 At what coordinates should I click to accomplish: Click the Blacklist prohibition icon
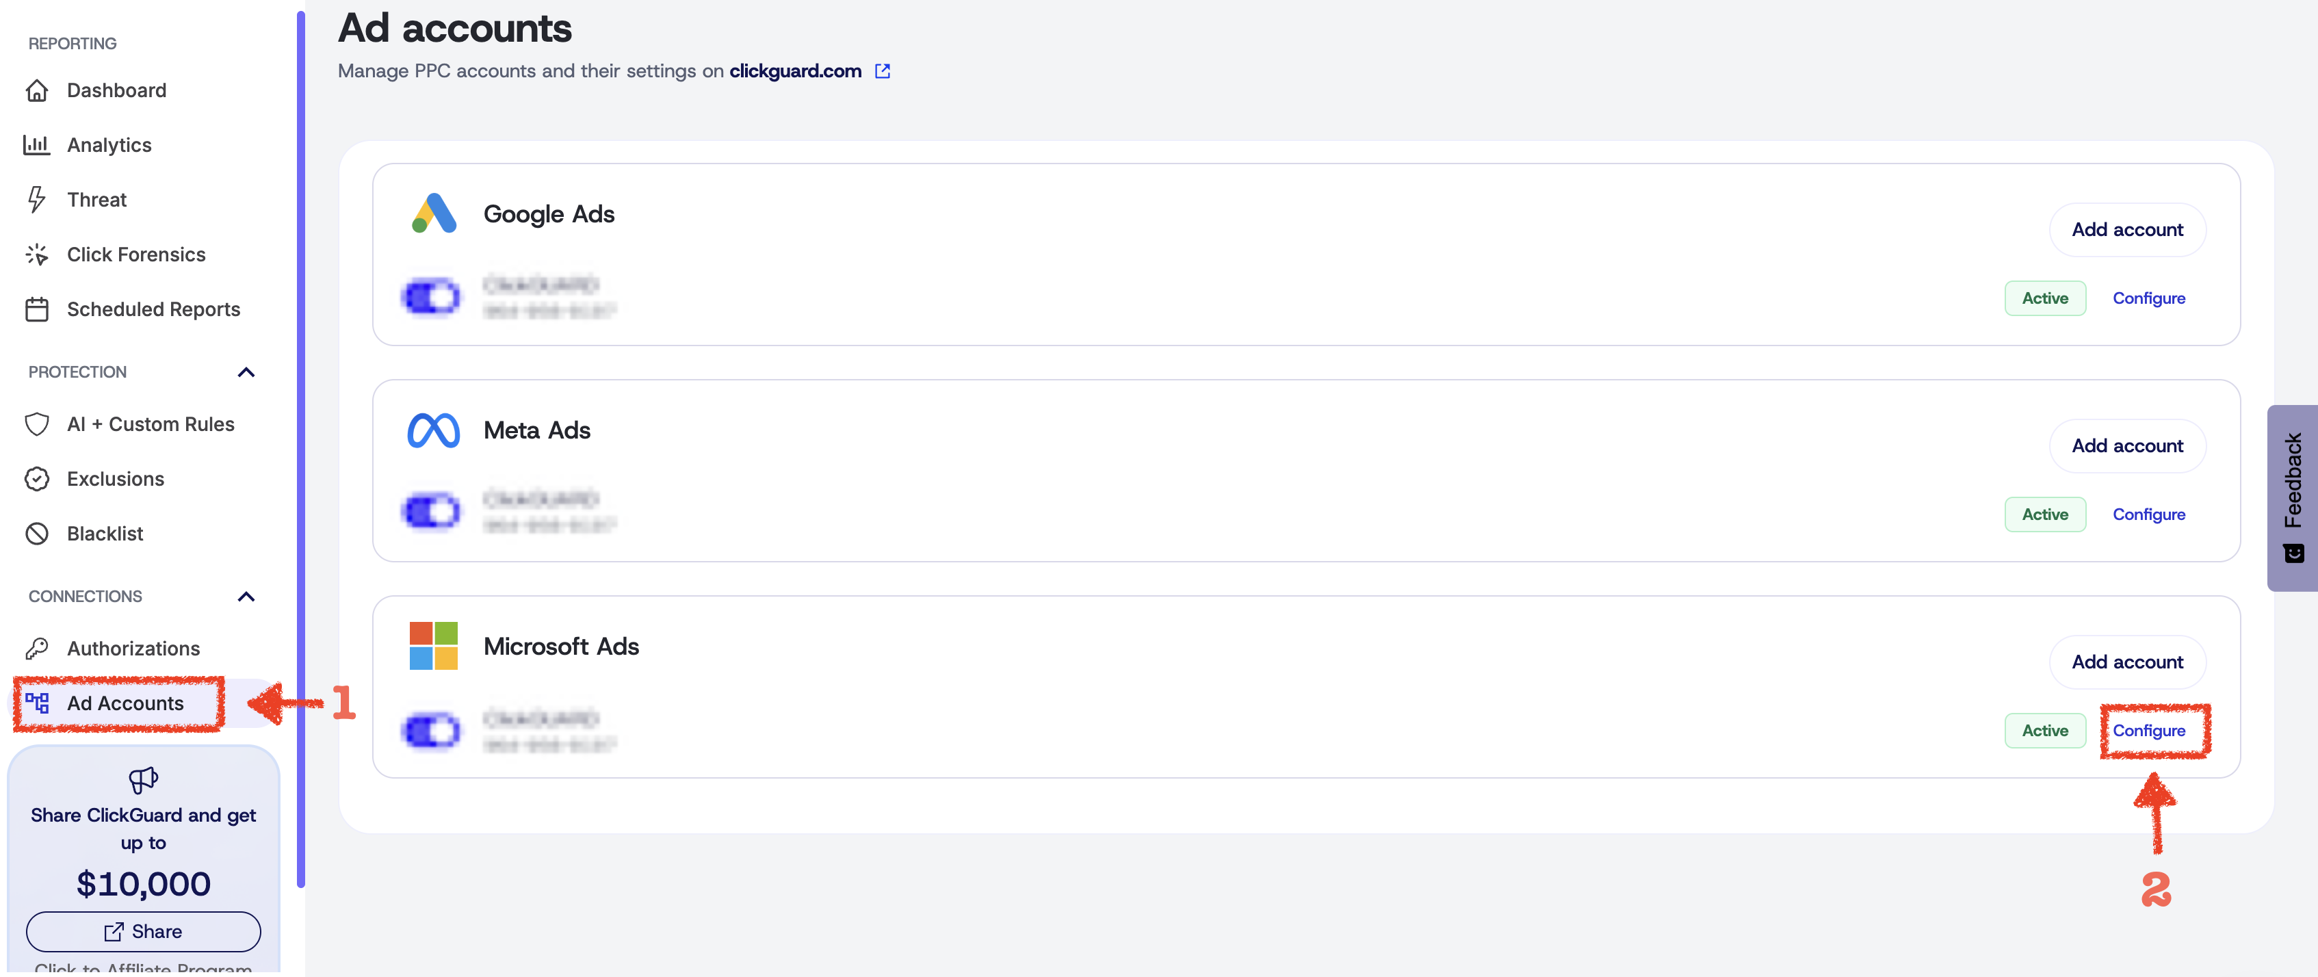pyautogui.click(x=37, y=532)
